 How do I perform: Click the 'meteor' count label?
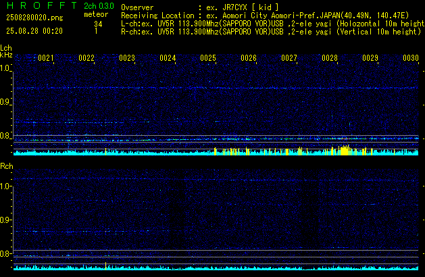[96, 14]
